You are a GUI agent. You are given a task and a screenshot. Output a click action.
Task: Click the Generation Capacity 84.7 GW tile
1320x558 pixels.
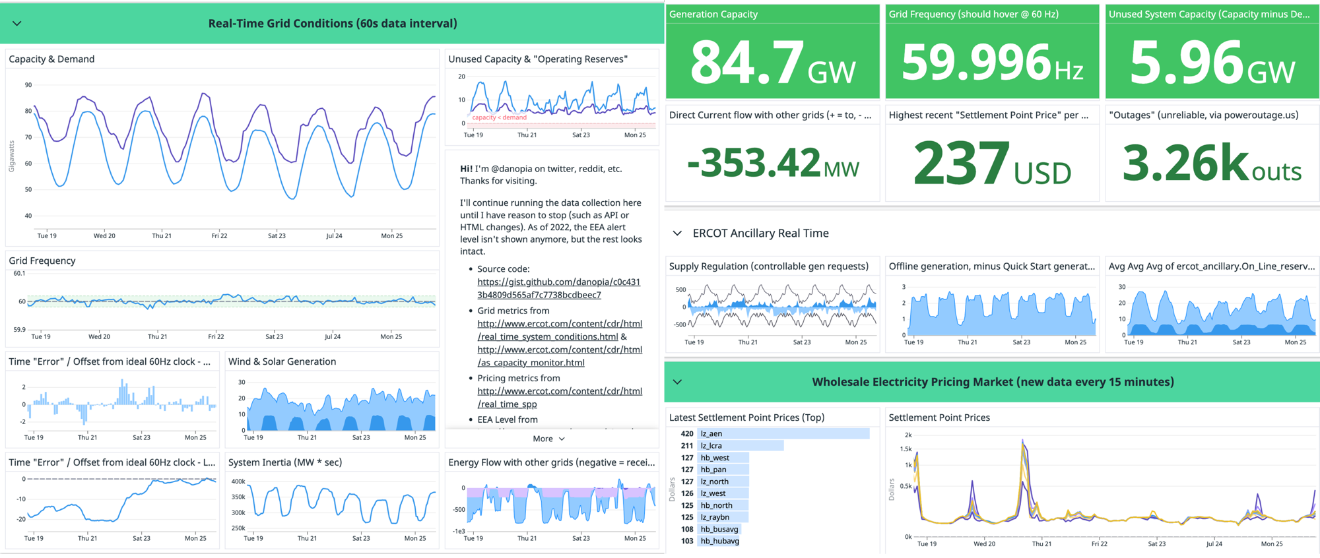tap(772, 51)
